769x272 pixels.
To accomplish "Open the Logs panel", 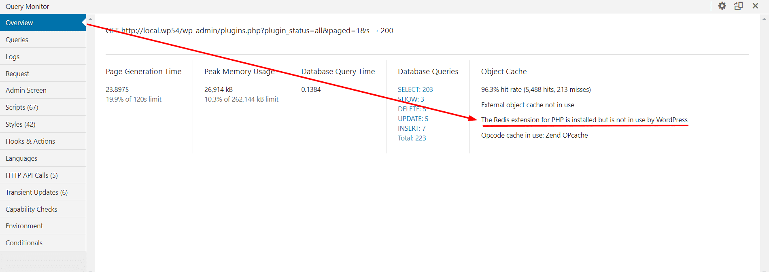I will coord(43,57).
